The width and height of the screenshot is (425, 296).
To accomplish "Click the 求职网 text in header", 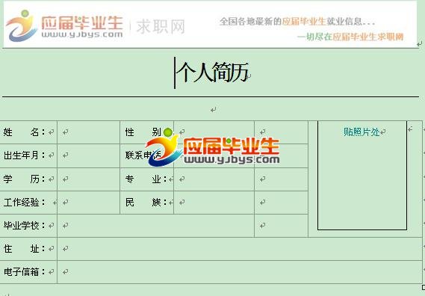I will click(161, 27).
